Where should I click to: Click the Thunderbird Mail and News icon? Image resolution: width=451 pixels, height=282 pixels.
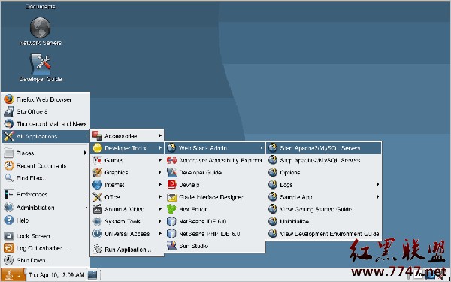click(x=8, y=124)
